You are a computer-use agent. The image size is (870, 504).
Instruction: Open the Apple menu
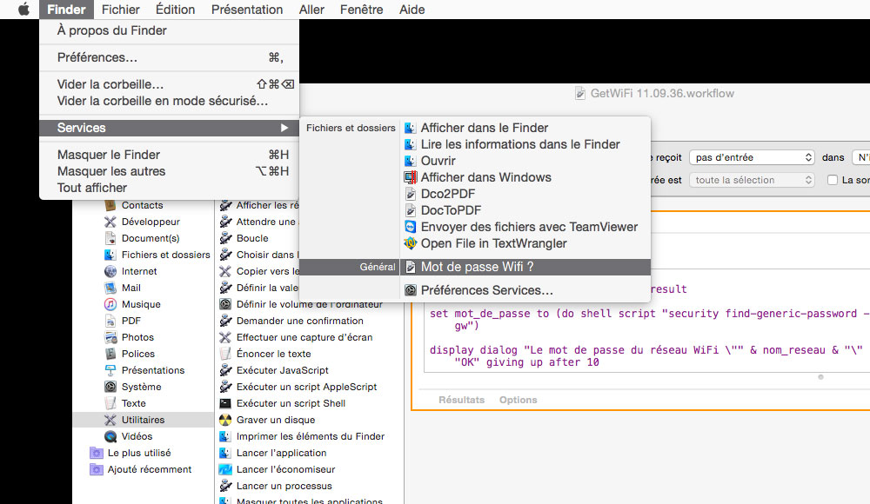(x=23, y=10)
